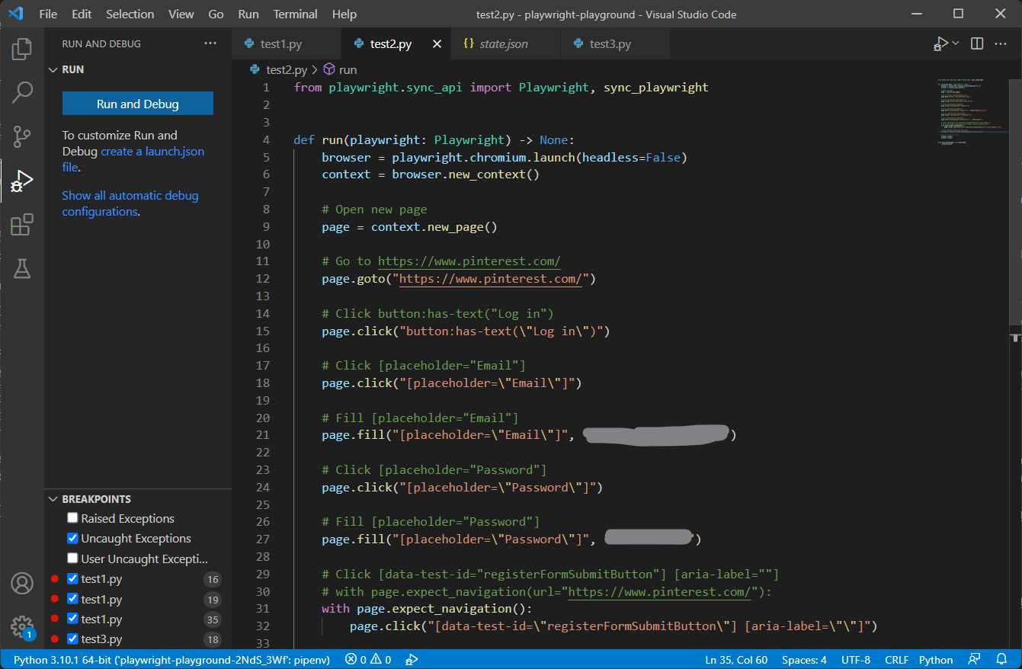This screenshot has width=1022, height=669.
Task: Open the Manage gear icon
Action: (x=22, y=626)
